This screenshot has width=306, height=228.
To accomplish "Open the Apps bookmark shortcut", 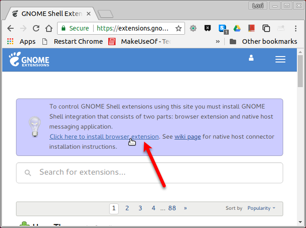I will [21, 41].
